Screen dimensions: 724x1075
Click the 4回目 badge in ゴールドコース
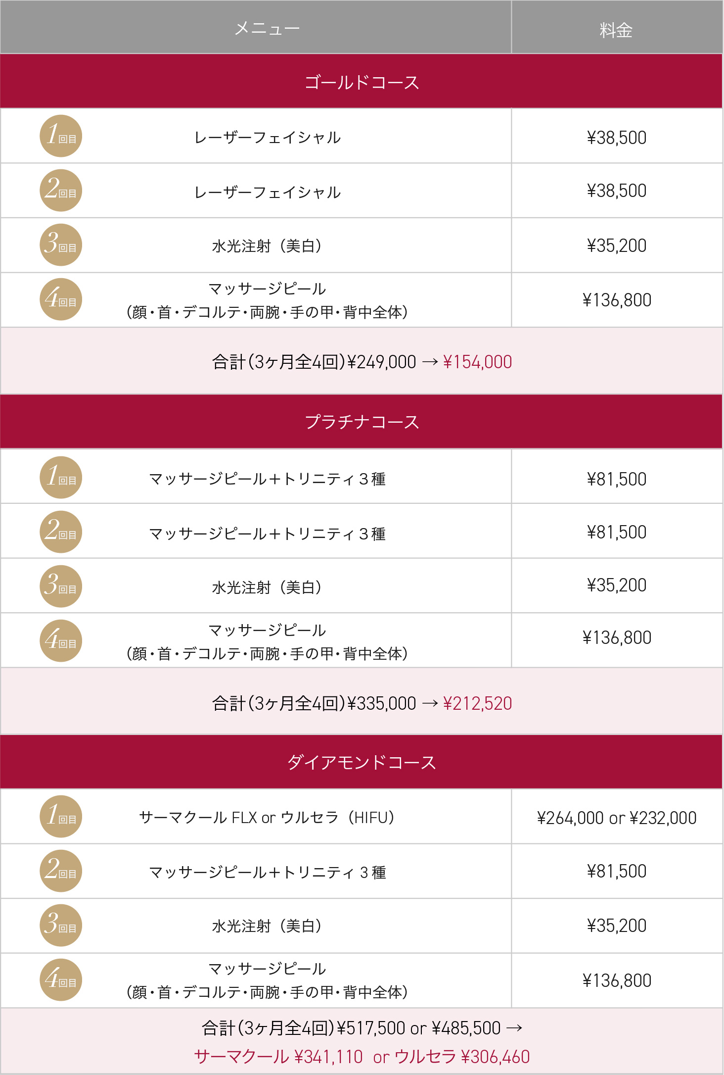tap(61, 299)
